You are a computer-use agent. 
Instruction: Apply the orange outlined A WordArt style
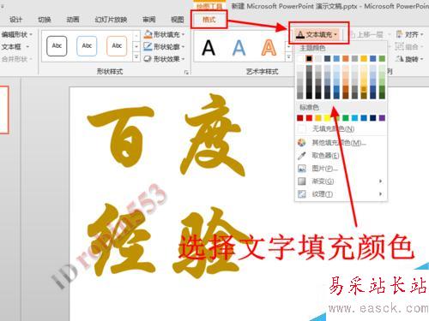[269, 48]
